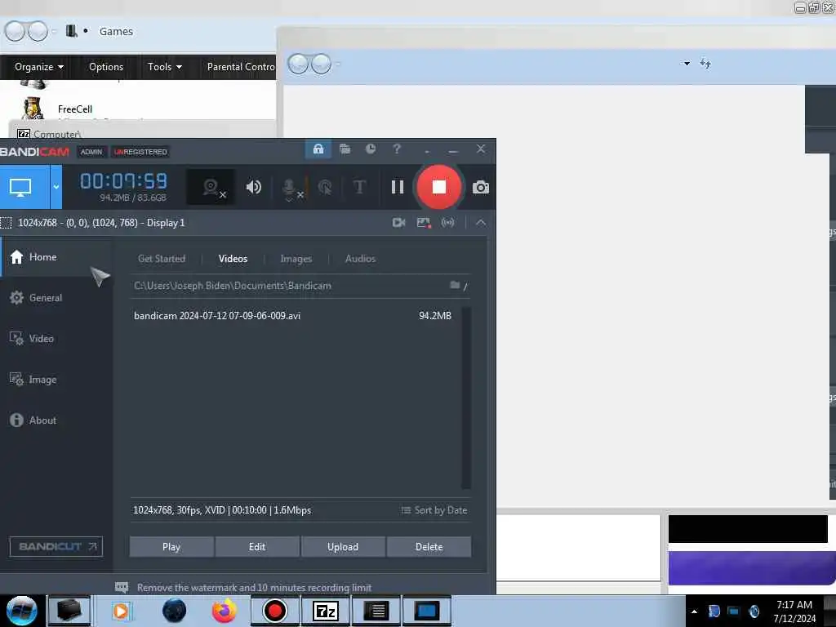
Task: Open folder icon beside output path
Action: click(455, 285)
